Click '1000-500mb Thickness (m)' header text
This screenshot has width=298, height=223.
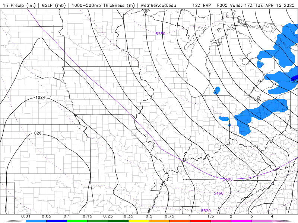pyautogui.click(x=103, y=5)
